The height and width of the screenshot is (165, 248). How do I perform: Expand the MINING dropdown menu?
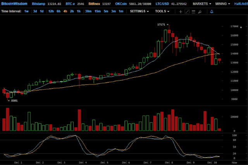222,4
